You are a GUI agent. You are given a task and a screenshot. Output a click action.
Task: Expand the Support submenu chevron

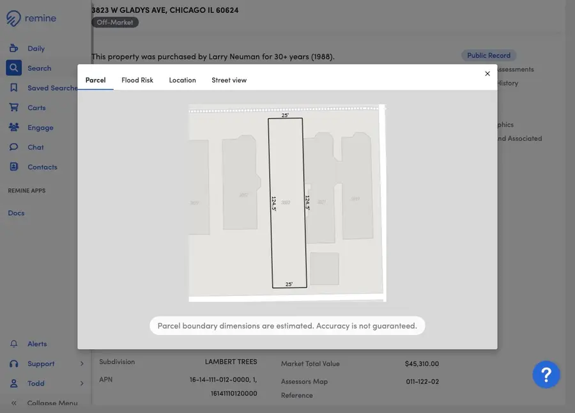pos(82,362)
